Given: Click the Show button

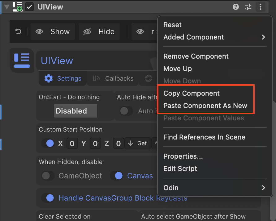Looking at the screenshot, I should click(53, 31).
